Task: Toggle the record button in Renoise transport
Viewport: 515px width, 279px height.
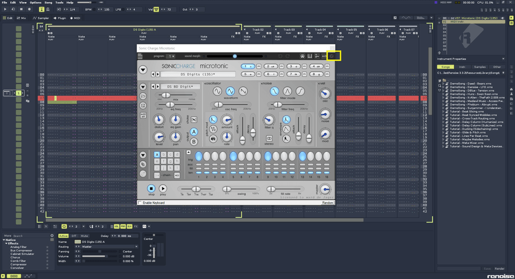Action: (29, 9)
